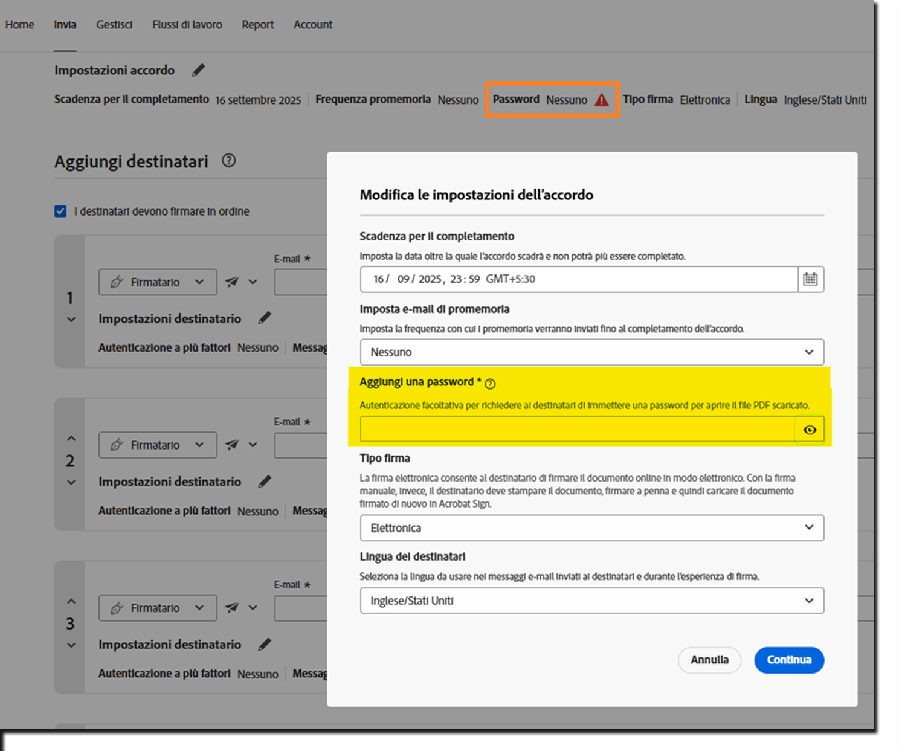The height and width of the screenshot is (751, 899).
Task: Open the Firmatario role dropdown for recipient 1
Action: (x=158, y=282)
